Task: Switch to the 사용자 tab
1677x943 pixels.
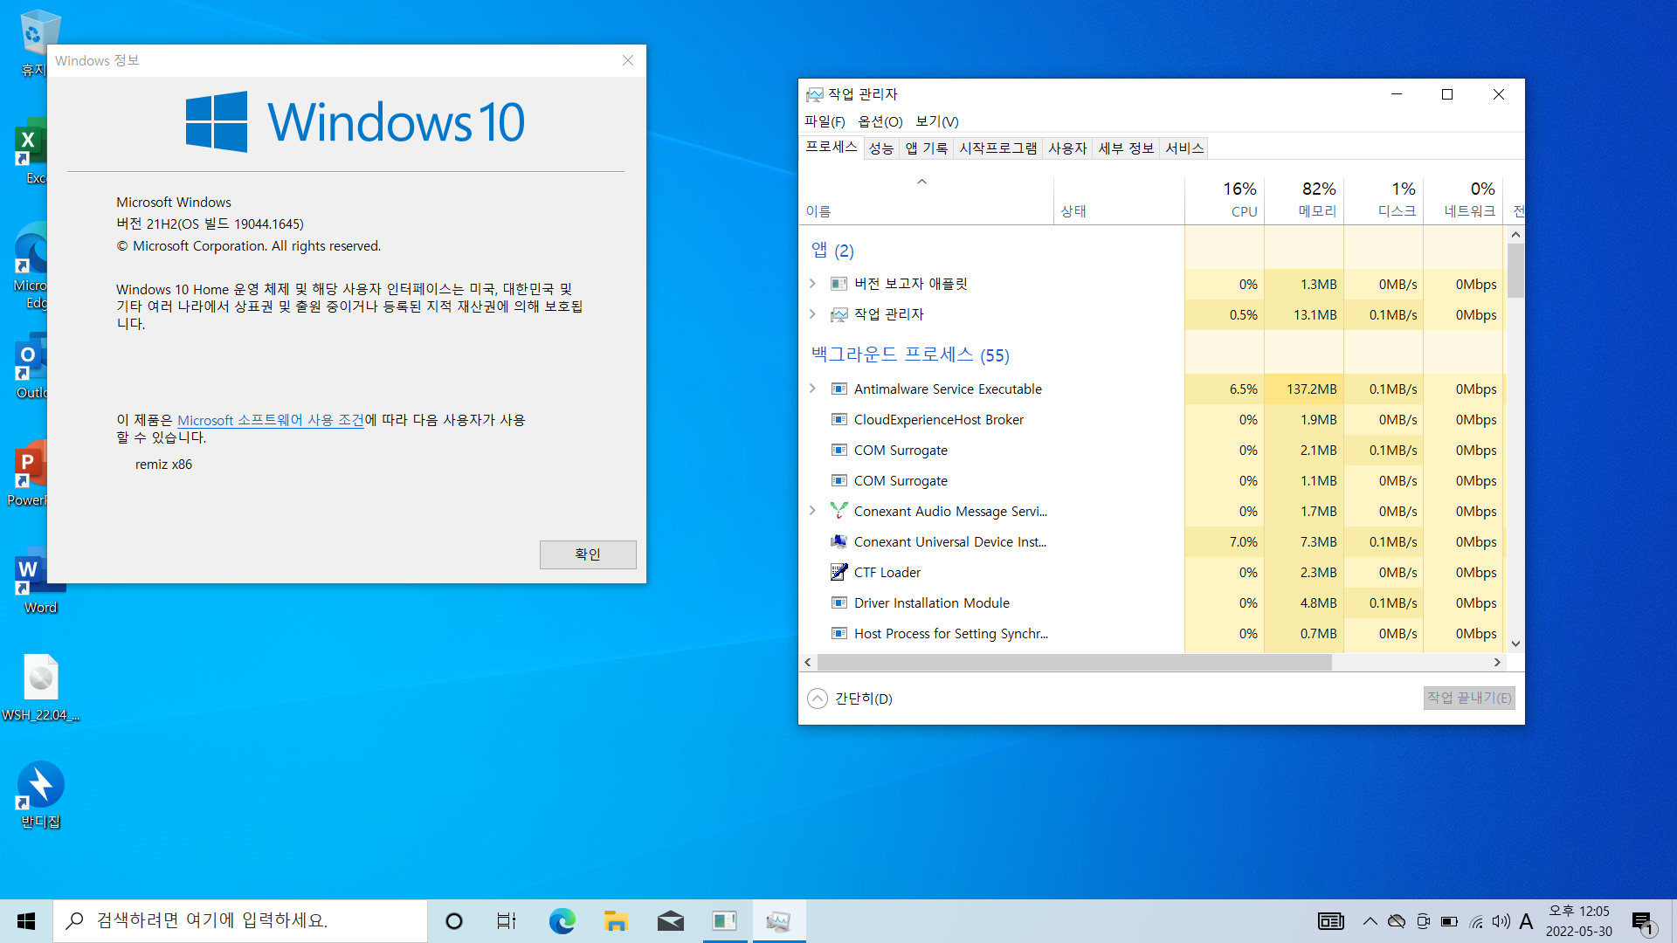Action: tap(1067, 148)
